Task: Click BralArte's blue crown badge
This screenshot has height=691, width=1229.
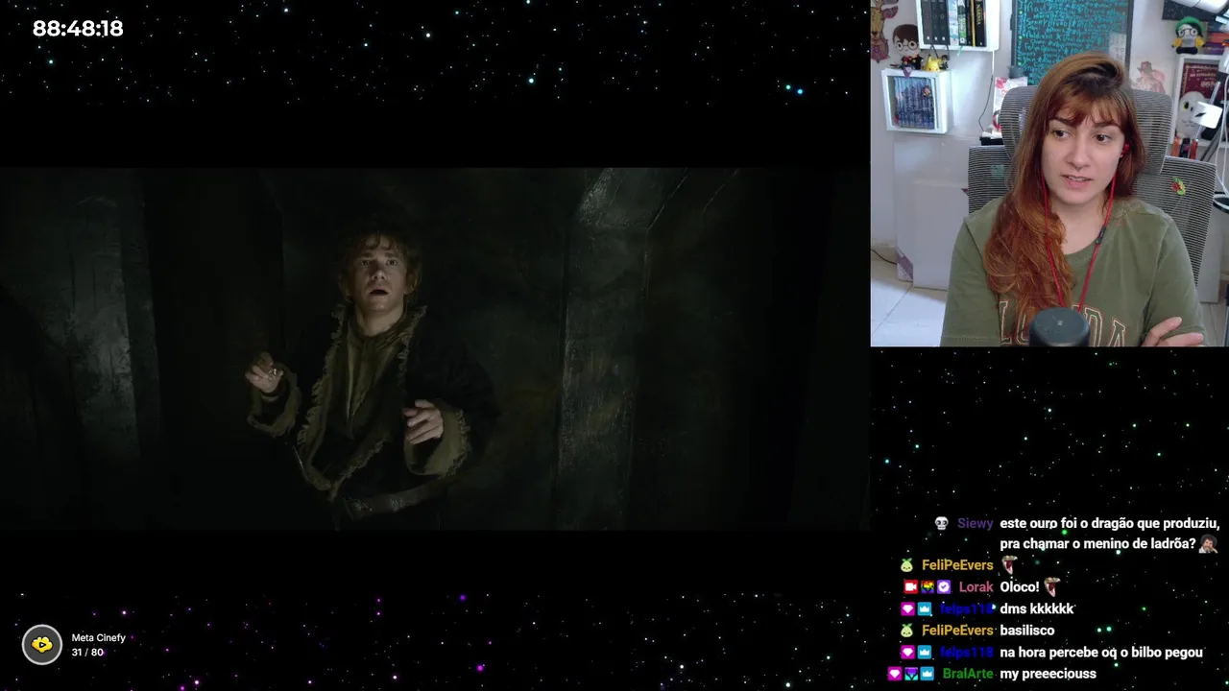Action: 928,674
